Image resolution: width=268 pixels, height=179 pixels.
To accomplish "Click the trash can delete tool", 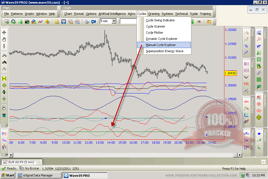I will (x=4, y=115).
